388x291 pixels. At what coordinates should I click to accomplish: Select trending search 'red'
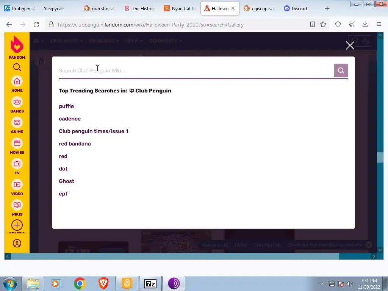click(x=63, y=156)
